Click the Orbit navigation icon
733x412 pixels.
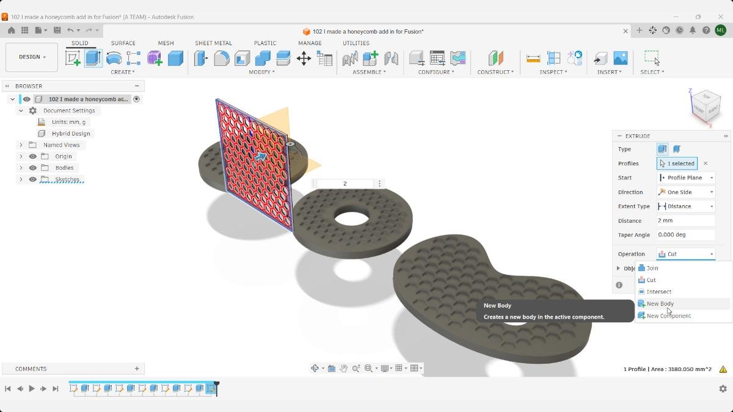click(x=315, y=368)
